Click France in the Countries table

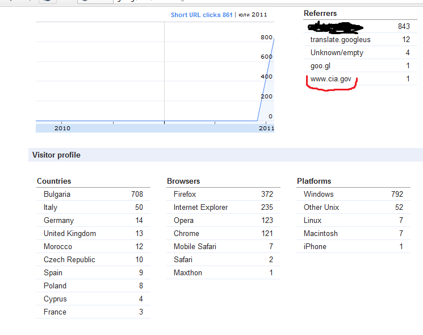(x=55, y=312)
